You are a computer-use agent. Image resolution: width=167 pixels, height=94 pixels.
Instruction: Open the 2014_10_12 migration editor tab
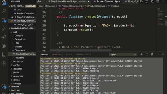[132, 1]
